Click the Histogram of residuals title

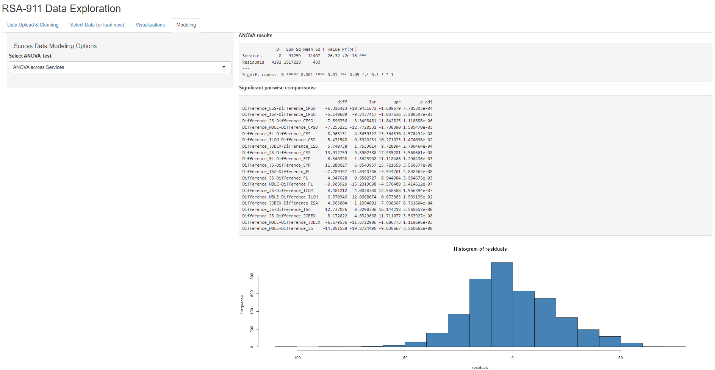click(480, 249)
